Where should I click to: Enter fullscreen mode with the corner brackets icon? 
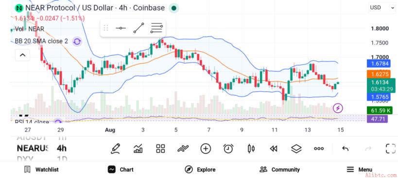pyautogui.click(x=391, y=148)
